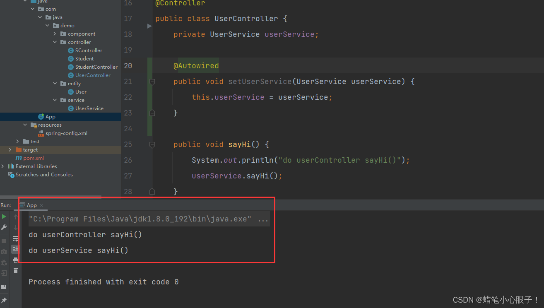The width and height of the screenshot is (544, 308).
Task: Click the java.exe command line in console
Action: click(x=149, y=219)
